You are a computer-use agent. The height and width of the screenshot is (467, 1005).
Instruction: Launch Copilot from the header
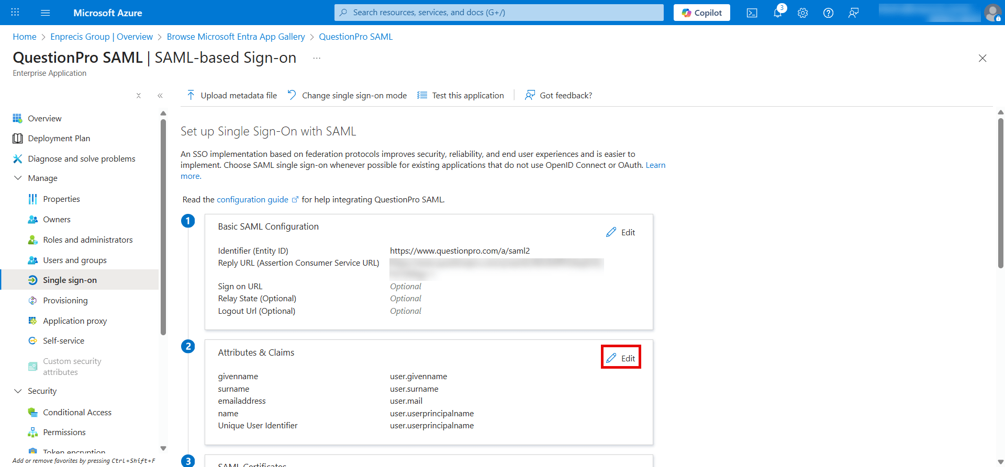(x=702, y=13)
